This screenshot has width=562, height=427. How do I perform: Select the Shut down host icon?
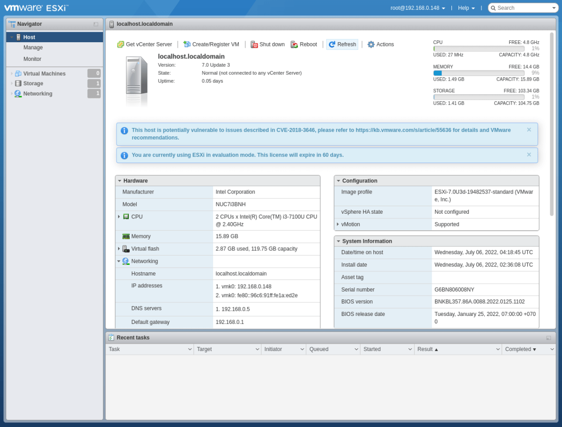tap(254, 45)
